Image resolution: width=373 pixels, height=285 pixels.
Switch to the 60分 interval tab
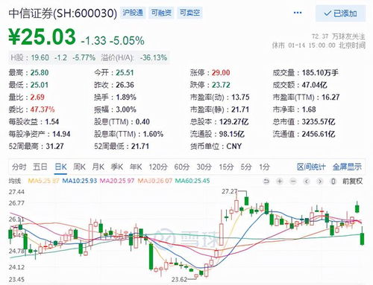pyautogui.click(x=182, y=167)
